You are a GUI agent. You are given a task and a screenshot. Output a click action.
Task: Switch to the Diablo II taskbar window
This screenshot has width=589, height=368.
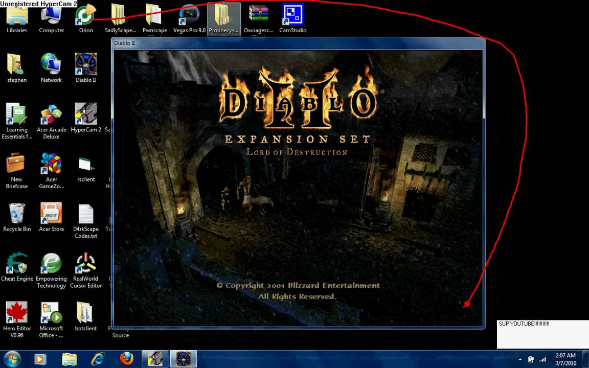[183, 359]
